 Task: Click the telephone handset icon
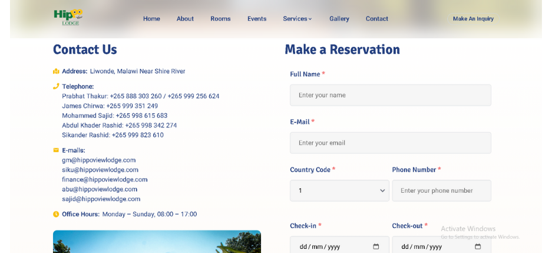click(x=56, y=86)
